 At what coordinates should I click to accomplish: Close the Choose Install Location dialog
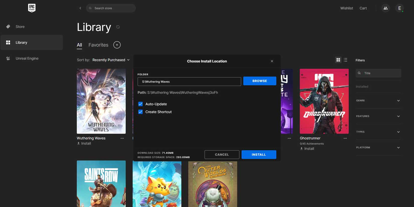(272, 61)
